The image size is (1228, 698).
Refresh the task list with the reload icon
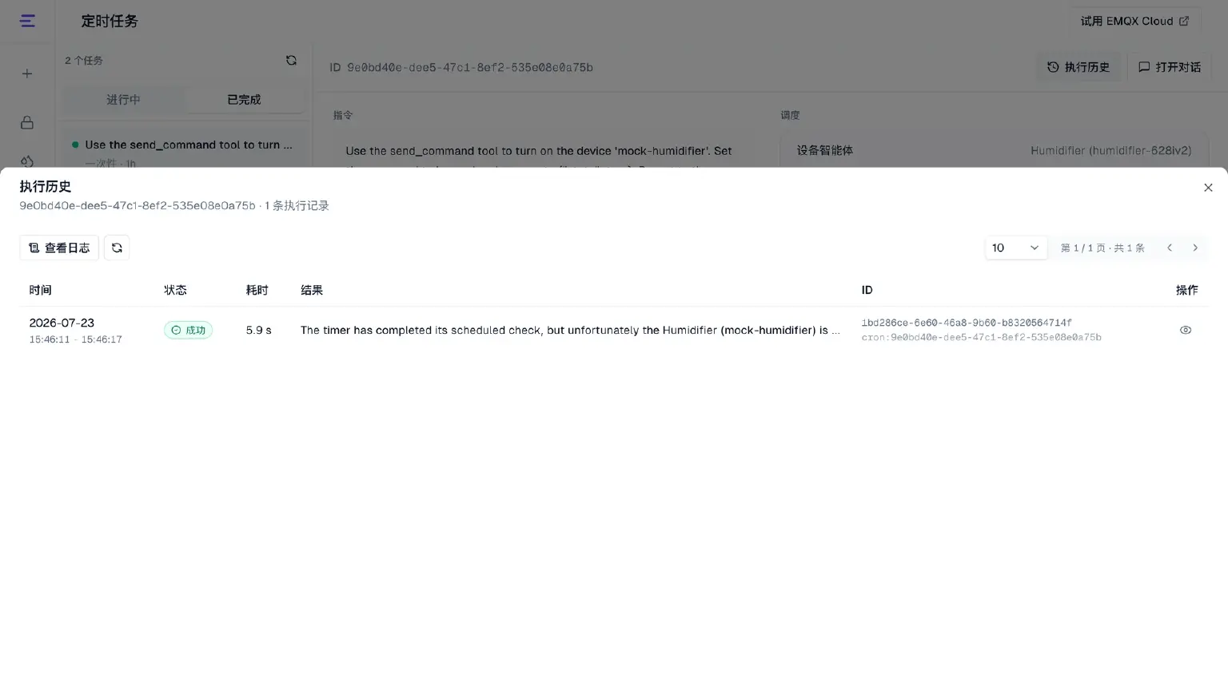pyautogui.click(x=291, y=61)
